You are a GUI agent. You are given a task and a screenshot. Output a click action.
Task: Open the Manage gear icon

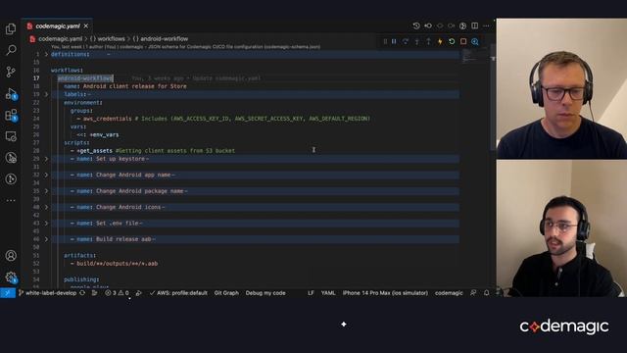pyautogui.click(x=11, y=277)
